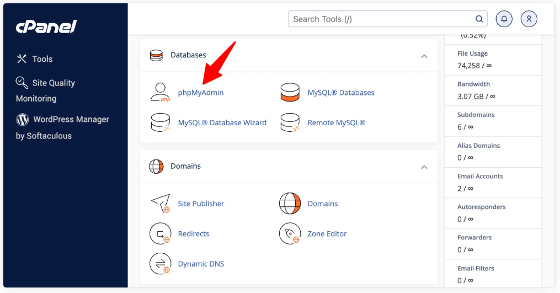Click the 3.07 GB / ∞ bandwidth value
560x293 pixels.
tap(477, 96)
